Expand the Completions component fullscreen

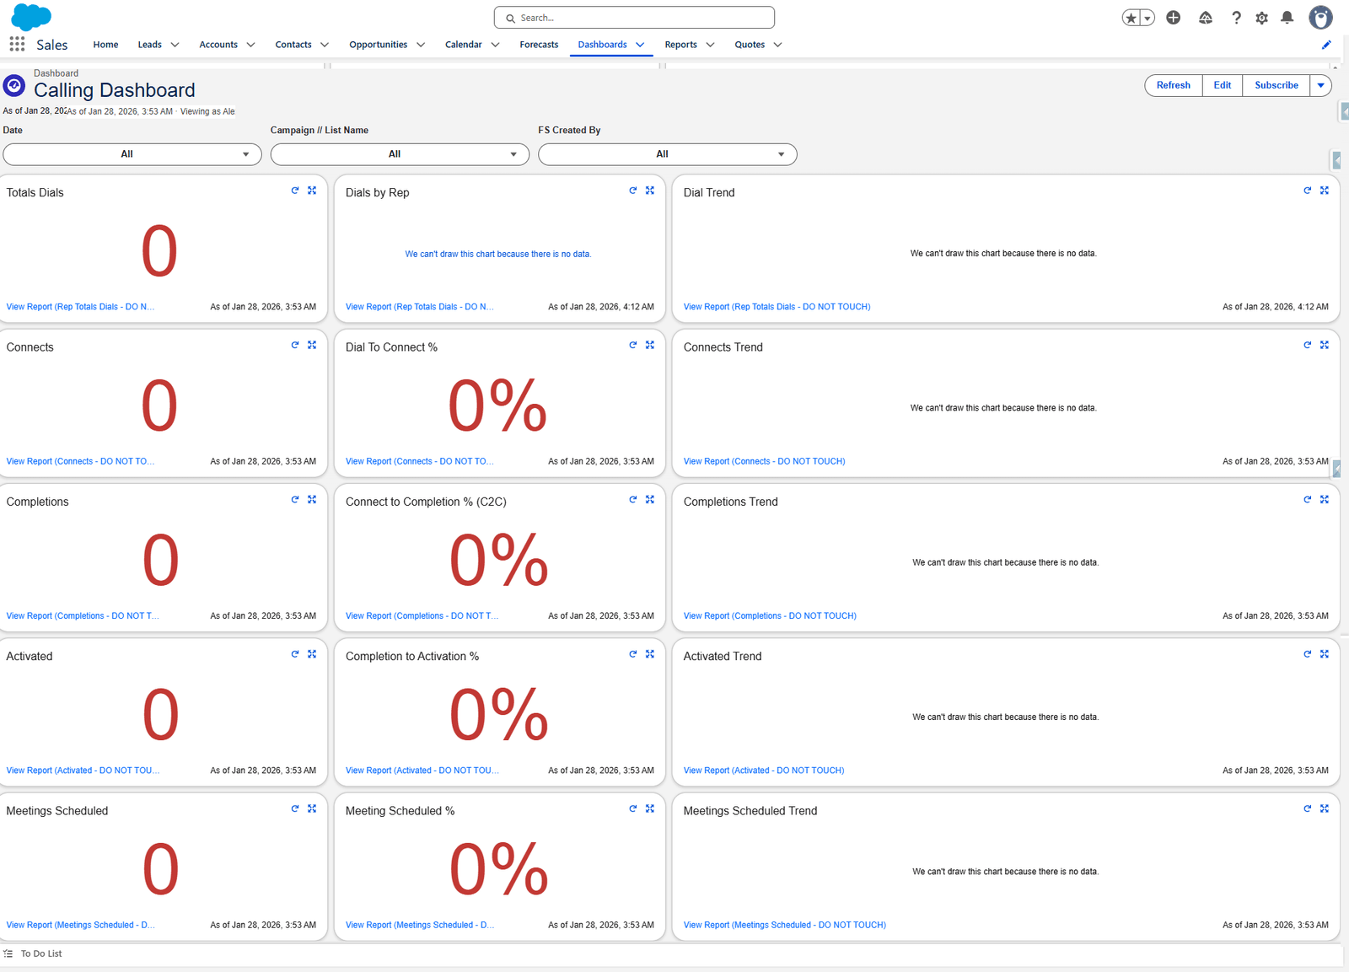(x=312, y=499)
